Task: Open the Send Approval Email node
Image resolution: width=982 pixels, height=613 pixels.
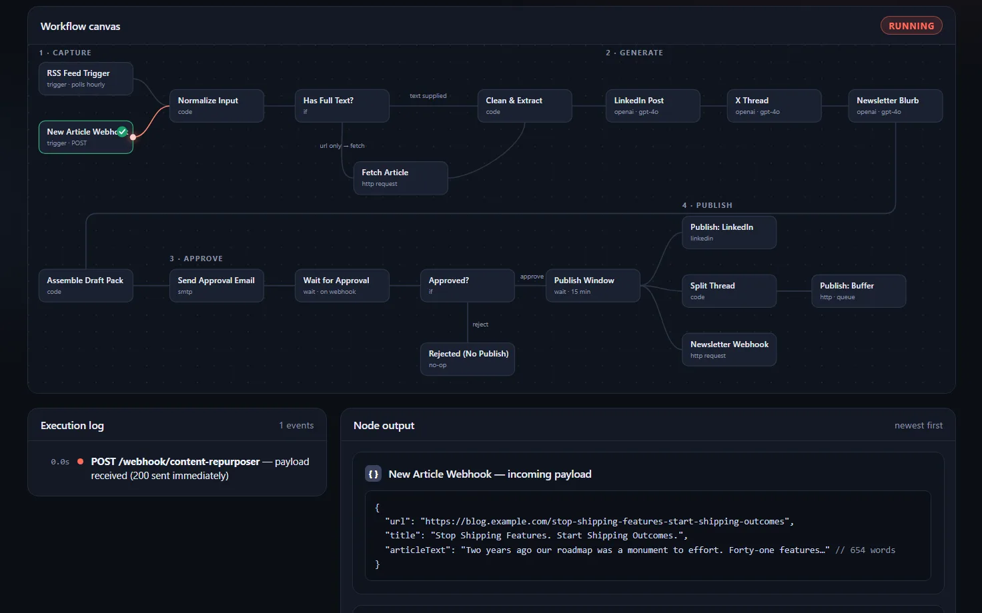Action: click(x=217, y=286)
